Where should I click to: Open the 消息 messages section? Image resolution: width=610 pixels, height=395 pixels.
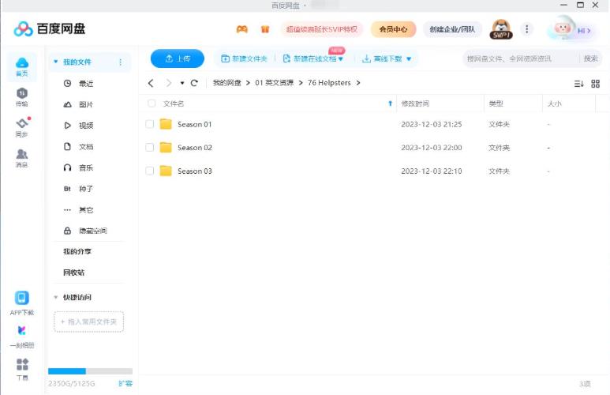[x=22, y=158]
